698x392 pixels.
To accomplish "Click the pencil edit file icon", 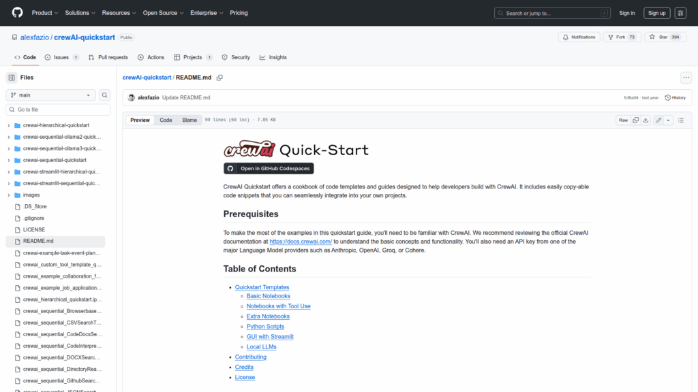I will click(x=658, y=120).
